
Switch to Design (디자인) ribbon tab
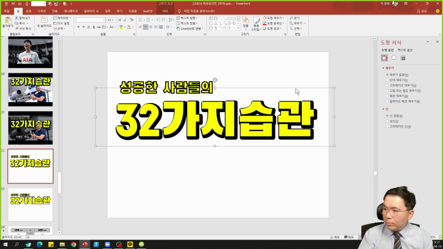(42, 11)
